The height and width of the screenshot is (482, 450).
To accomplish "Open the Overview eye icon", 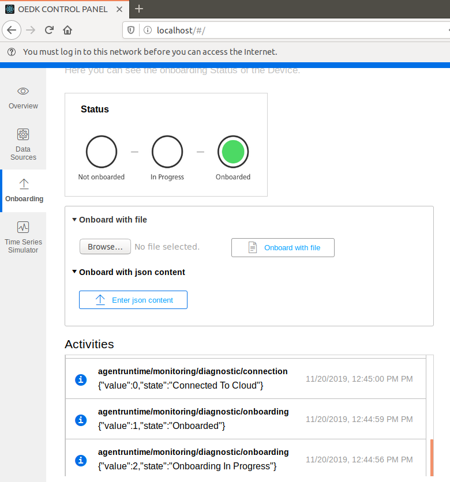I will [23, 91].
